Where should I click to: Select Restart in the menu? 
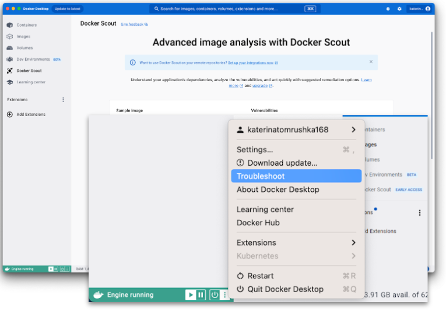(260, 276)
